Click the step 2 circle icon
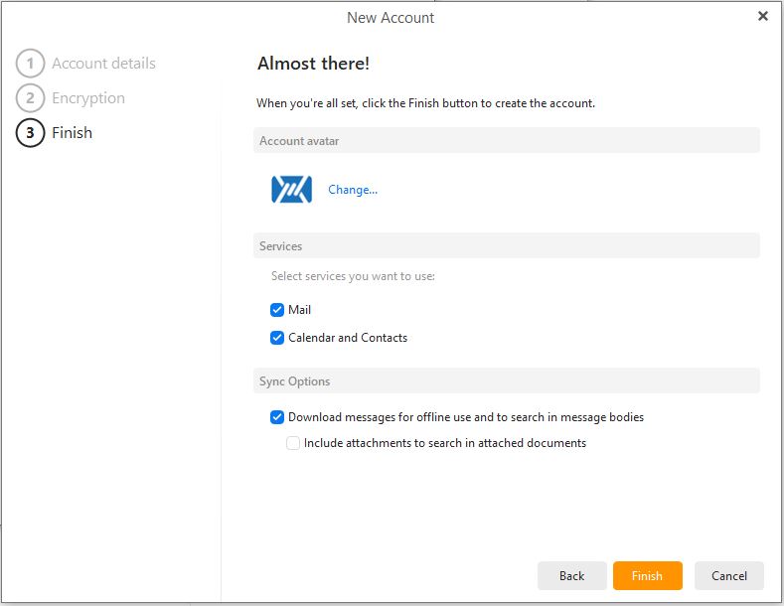The height and width of the screenshot is (606, 784). pyautogui.click(x=30, y=98)
